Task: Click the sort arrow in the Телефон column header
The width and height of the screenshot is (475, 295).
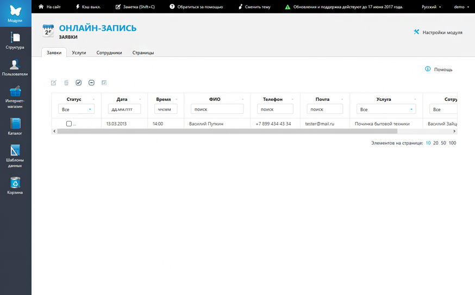Action: (292, 99)
